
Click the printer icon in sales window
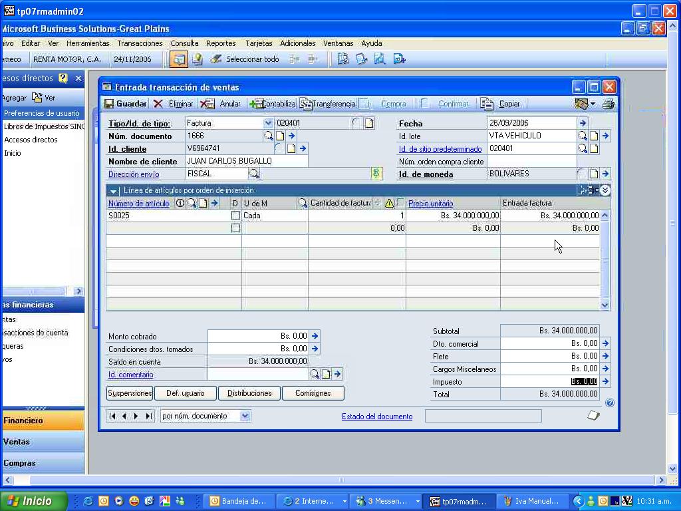(x=609, y=104)
